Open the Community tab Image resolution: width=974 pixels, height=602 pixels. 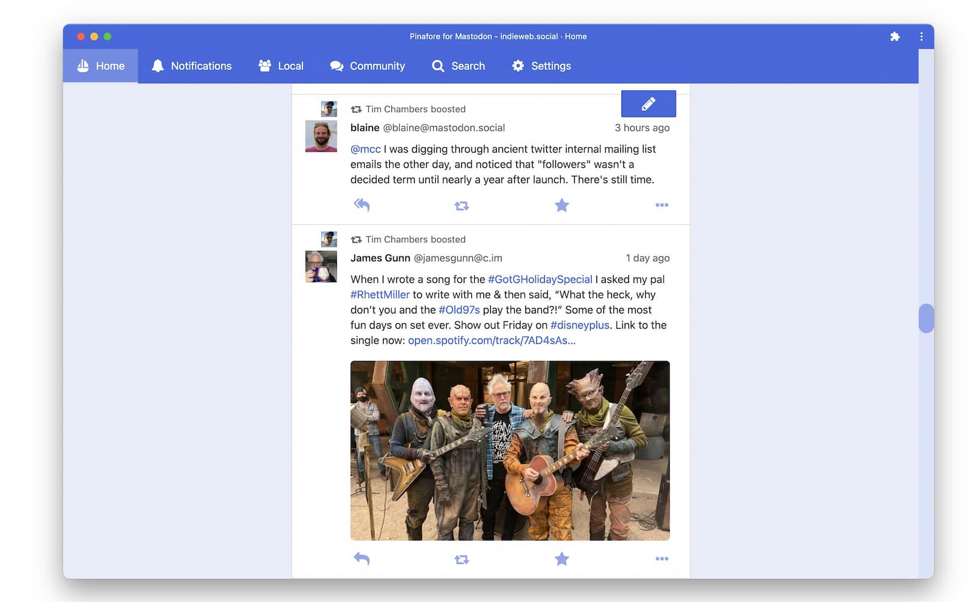pos(367,66)
